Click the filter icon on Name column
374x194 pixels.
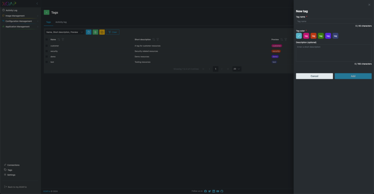pyautogui.click(x=63, y=39)
